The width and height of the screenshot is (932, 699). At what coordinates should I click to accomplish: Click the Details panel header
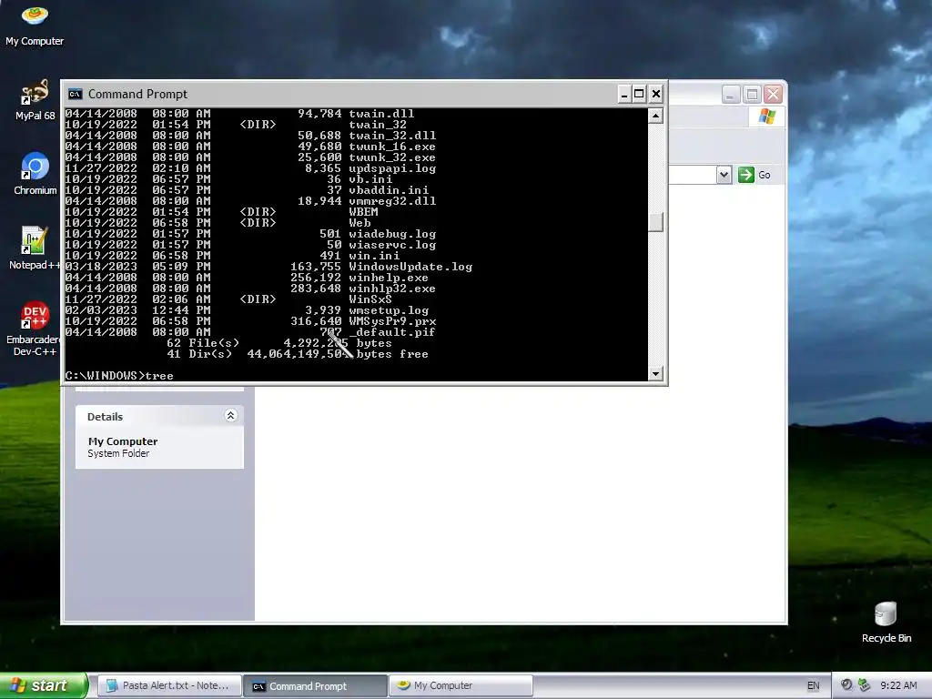point(159,416)
